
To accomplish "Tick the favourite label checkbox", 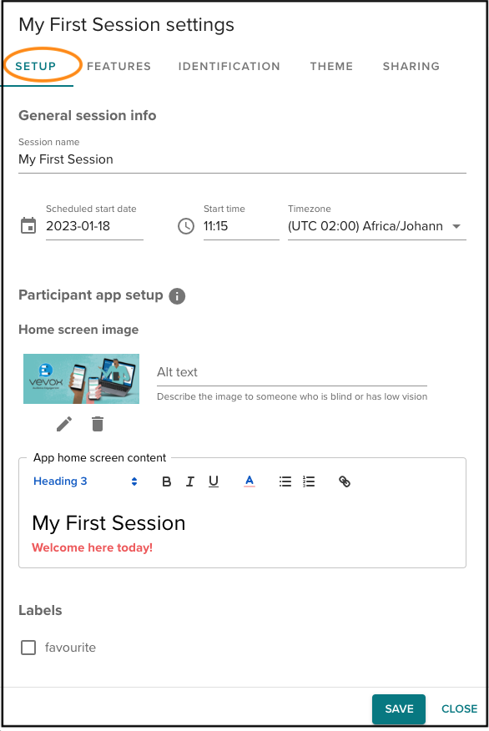I will 28,648.
